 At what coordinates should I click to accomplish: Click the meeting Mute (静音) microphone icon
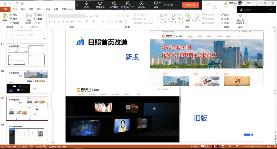point(87,5)
